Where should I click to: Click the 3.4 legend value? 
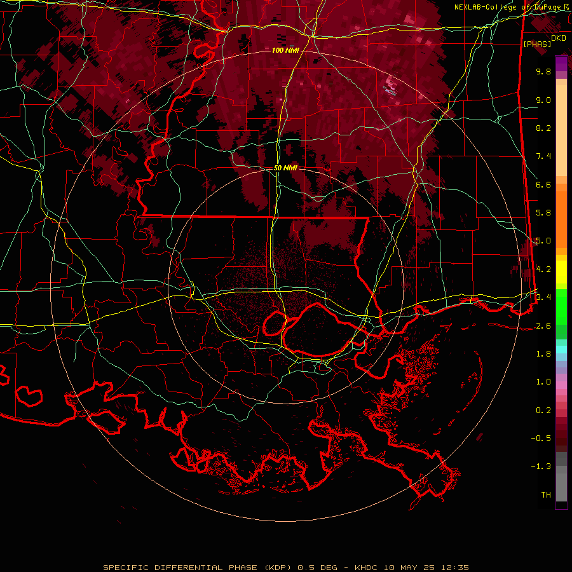tap(543, 297)
